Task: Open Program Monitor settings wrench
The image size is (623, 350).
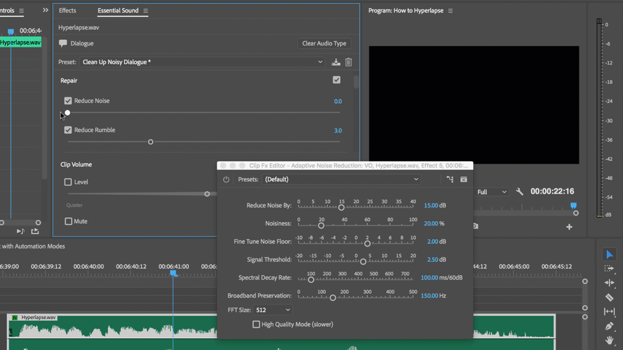Action: point(520,192)
